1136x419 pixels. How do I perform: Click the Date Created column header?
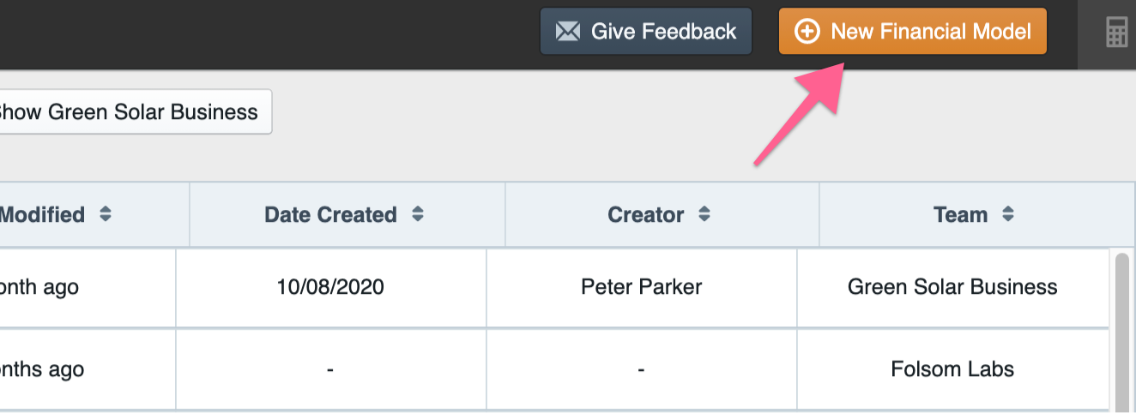[x=347, y=214]
